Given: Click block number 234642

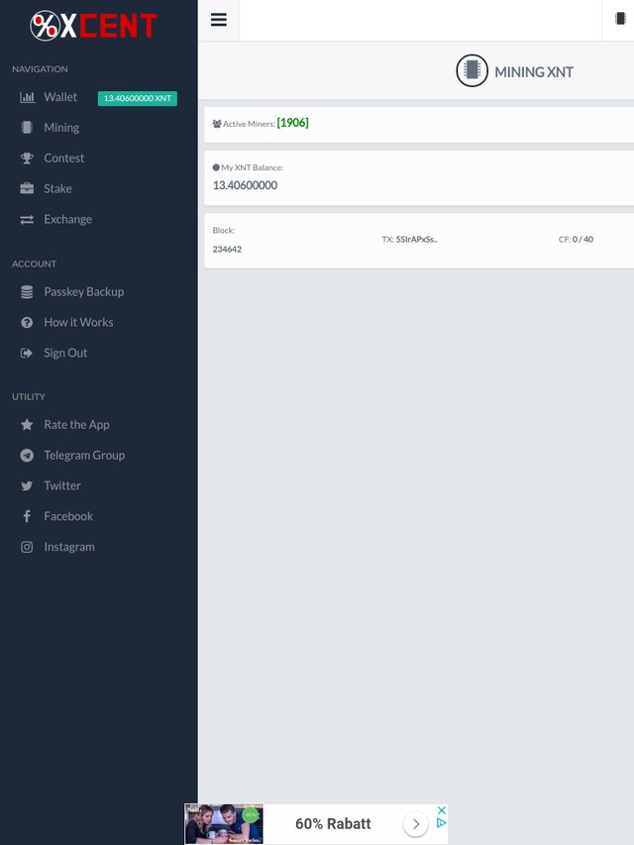Looking at the screenshot, I should pyautogui.click(x=227, y=249).
